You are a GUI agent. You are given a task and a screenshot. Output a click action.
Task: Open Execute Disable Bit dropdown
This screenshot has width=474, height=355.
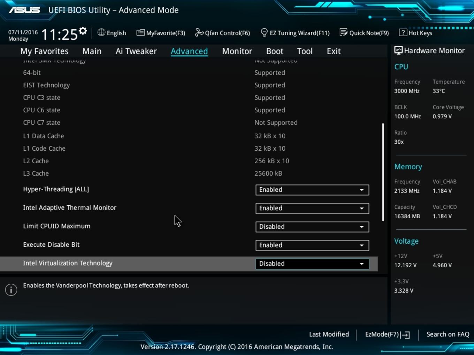pos(312,245)
